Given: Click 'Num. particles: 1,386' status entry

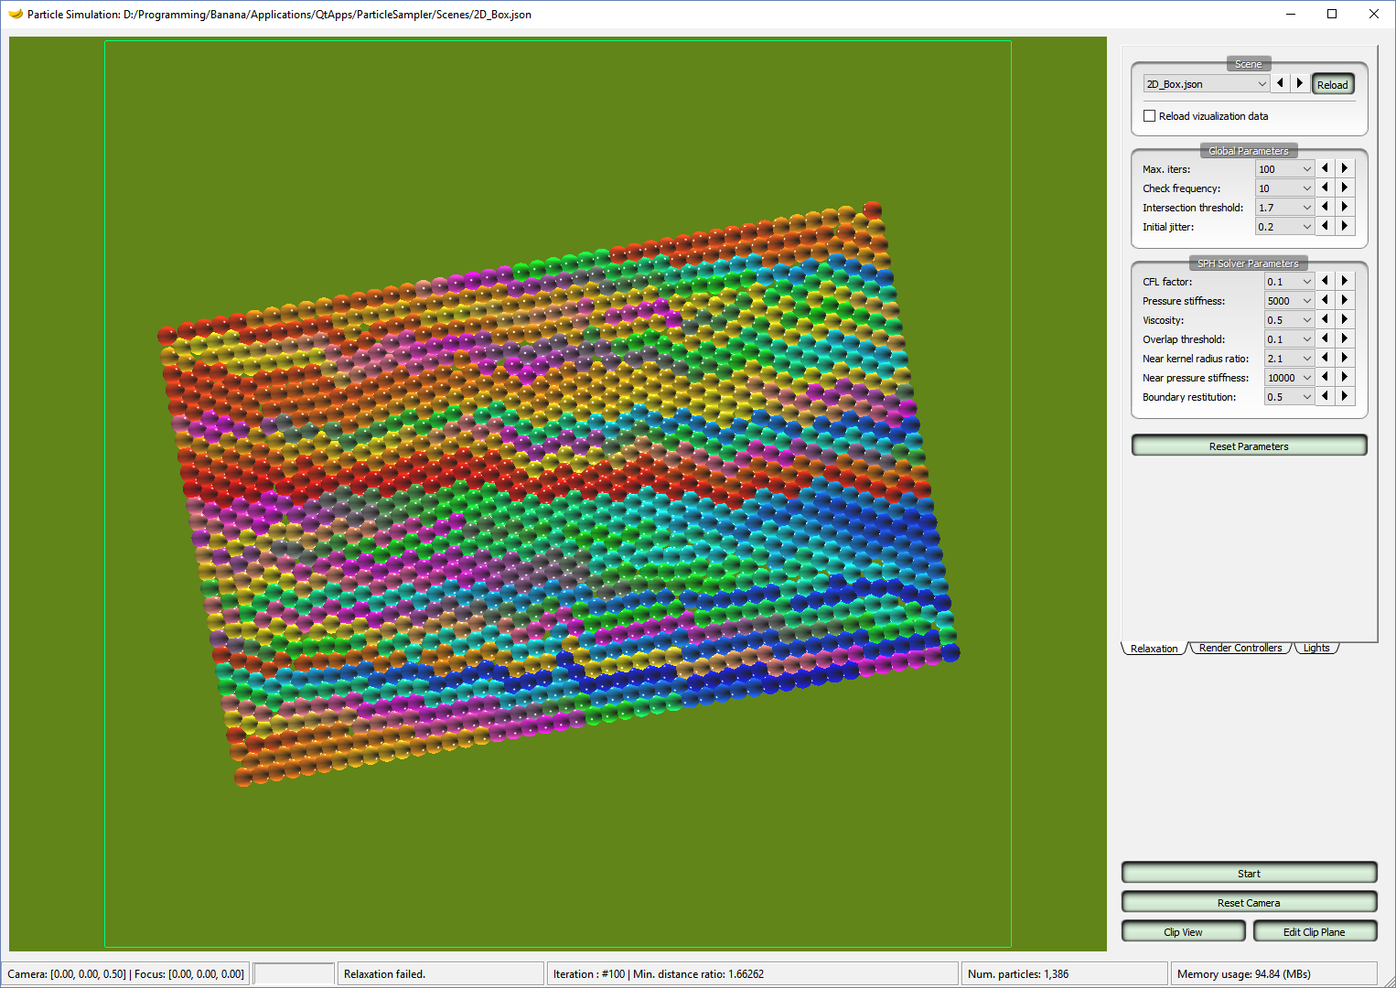Looking at the screenshot, I should (x=1018, y=974).
